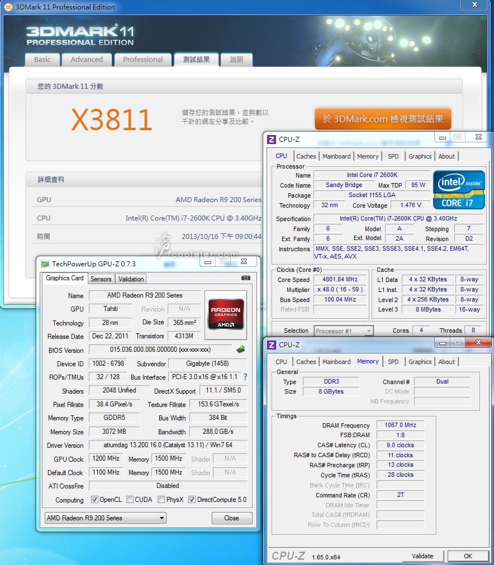494x565 pixels.
Task: Click the Intel Core i7 logo
Action: [458, 189]
